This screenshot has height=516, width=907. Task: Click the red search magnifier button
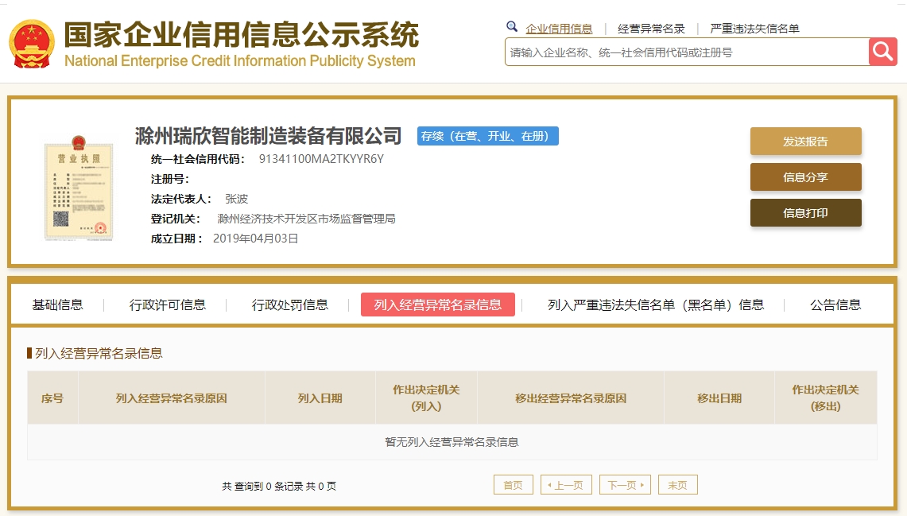(882, 52)
